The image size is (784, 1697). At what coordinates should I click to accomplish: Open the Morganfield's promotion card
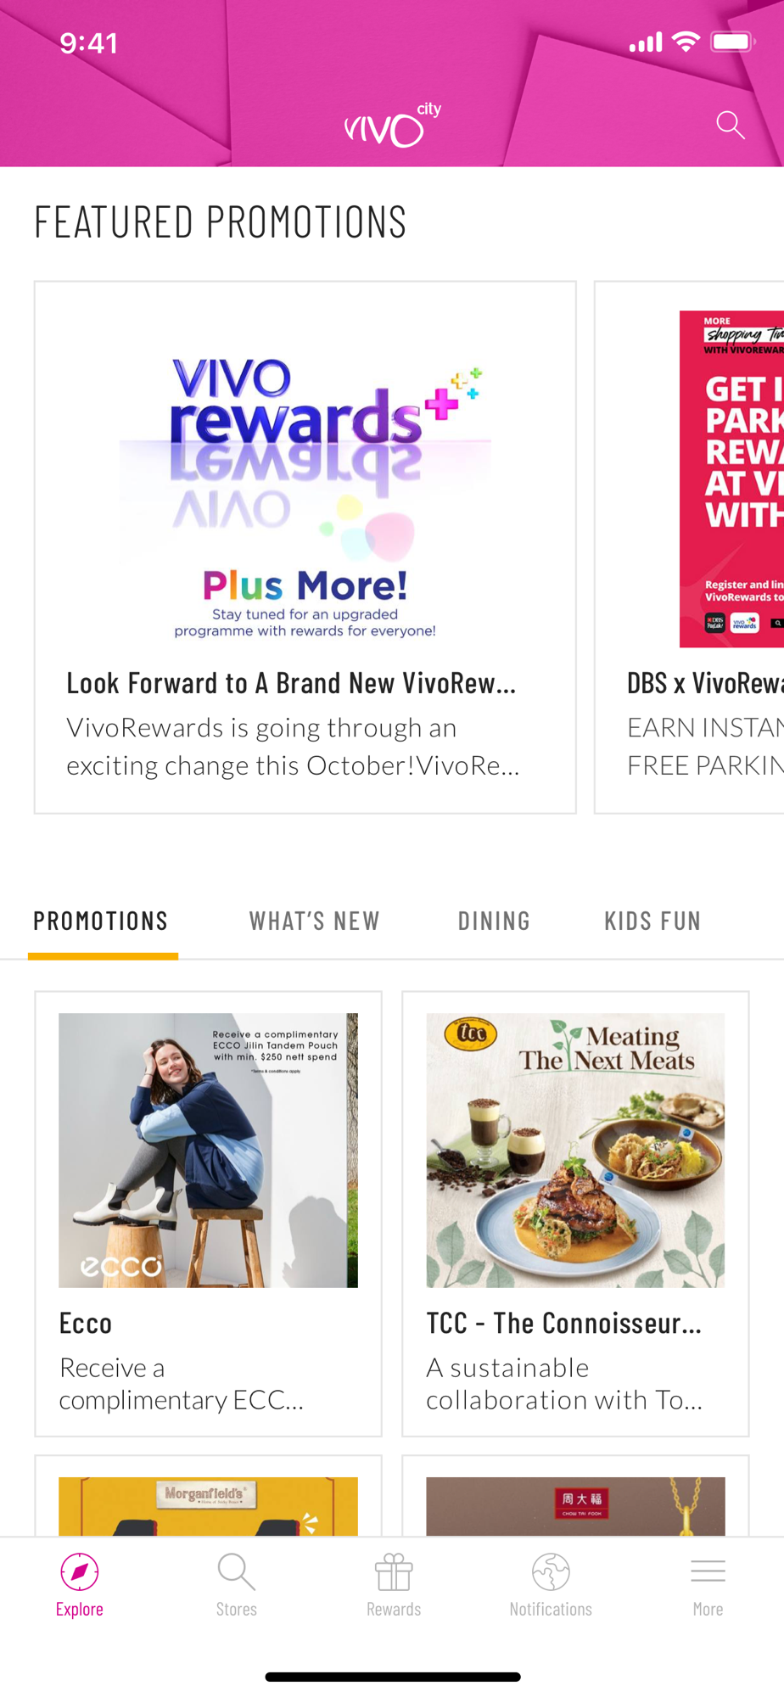coord(208,1496)
